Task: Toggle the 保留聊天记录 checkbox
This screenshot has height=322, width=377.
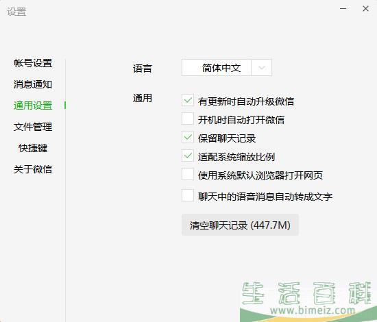Action: point(188,137)
